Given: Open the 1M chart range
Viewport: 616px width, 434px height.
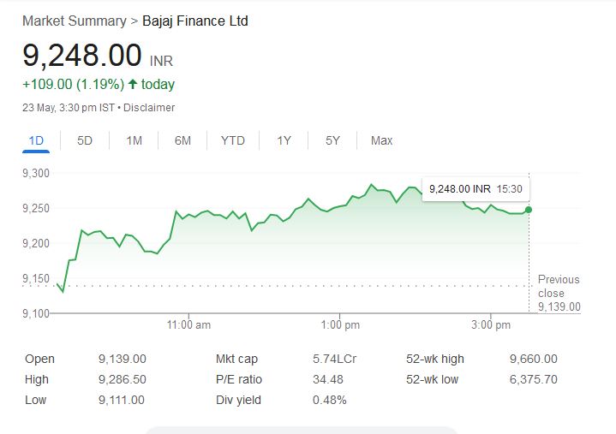Looking at the screenshot, I should pos(134,140).
